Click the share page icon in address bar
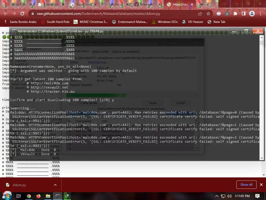266x200 pixels. point(200,14)
